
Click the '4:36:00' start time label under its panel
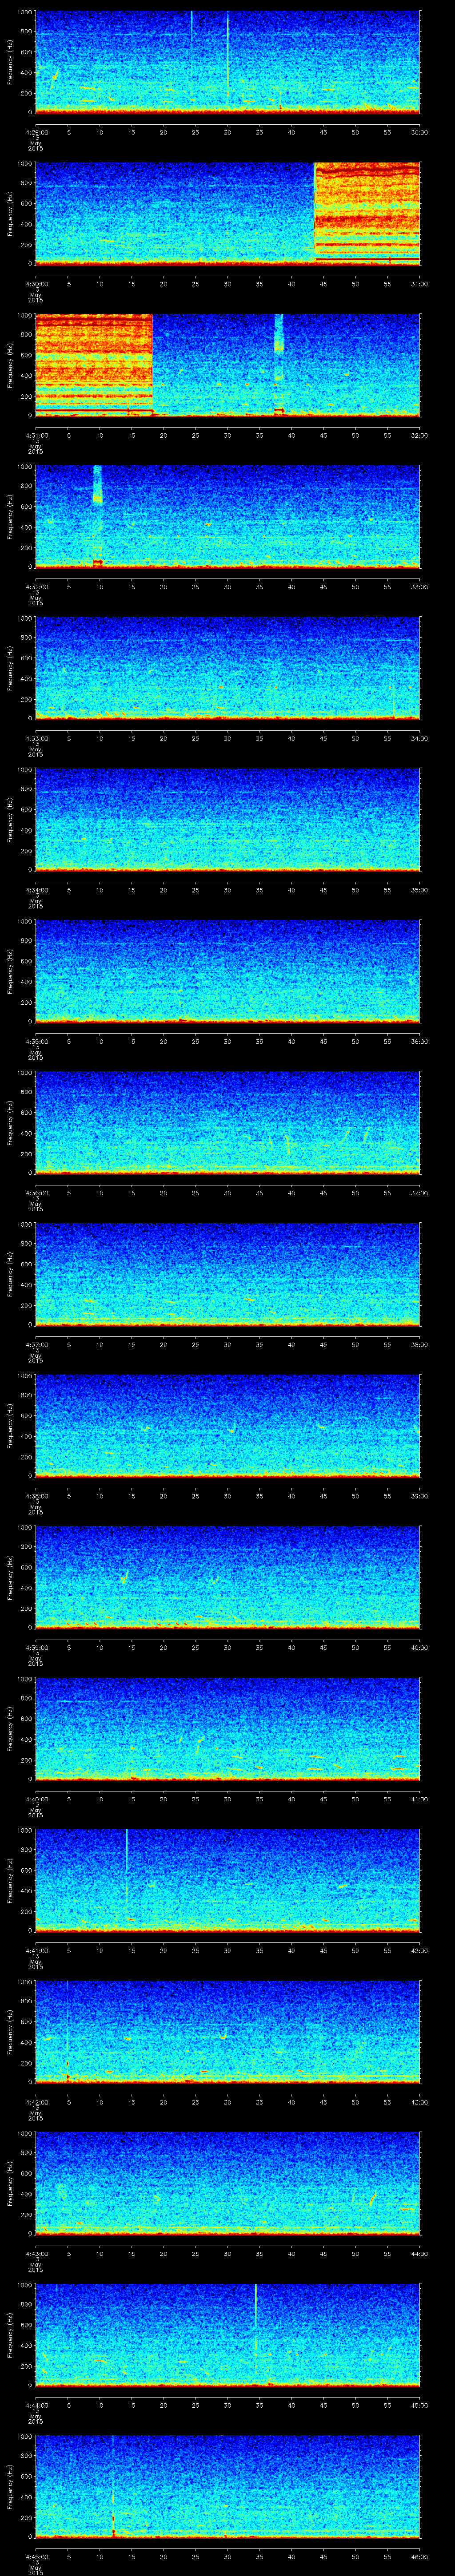tap(35, 1193)
